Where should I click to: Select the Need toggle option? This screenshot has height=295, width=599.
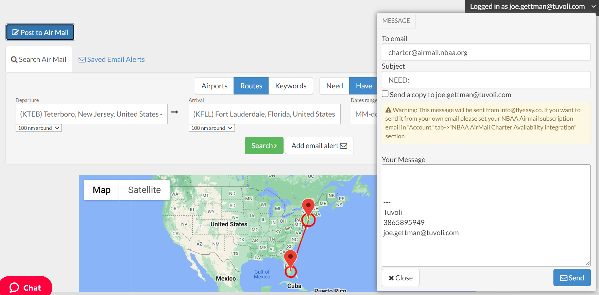click(x=334, y=86)
